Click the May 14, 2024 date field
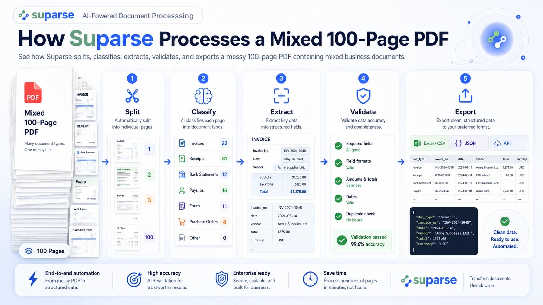Viewport: 543px width, 305px height. coord(295,159)
